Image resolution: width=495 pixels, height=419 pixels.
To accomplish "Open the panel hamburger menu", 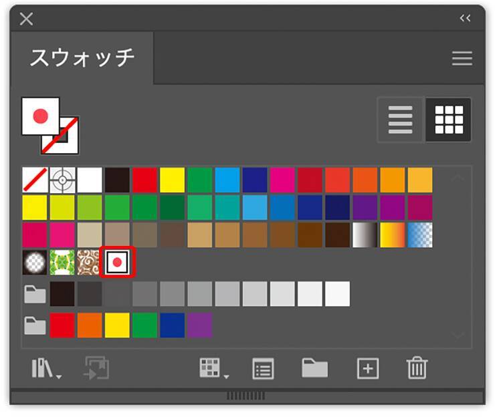I will (x=462, y=58).
